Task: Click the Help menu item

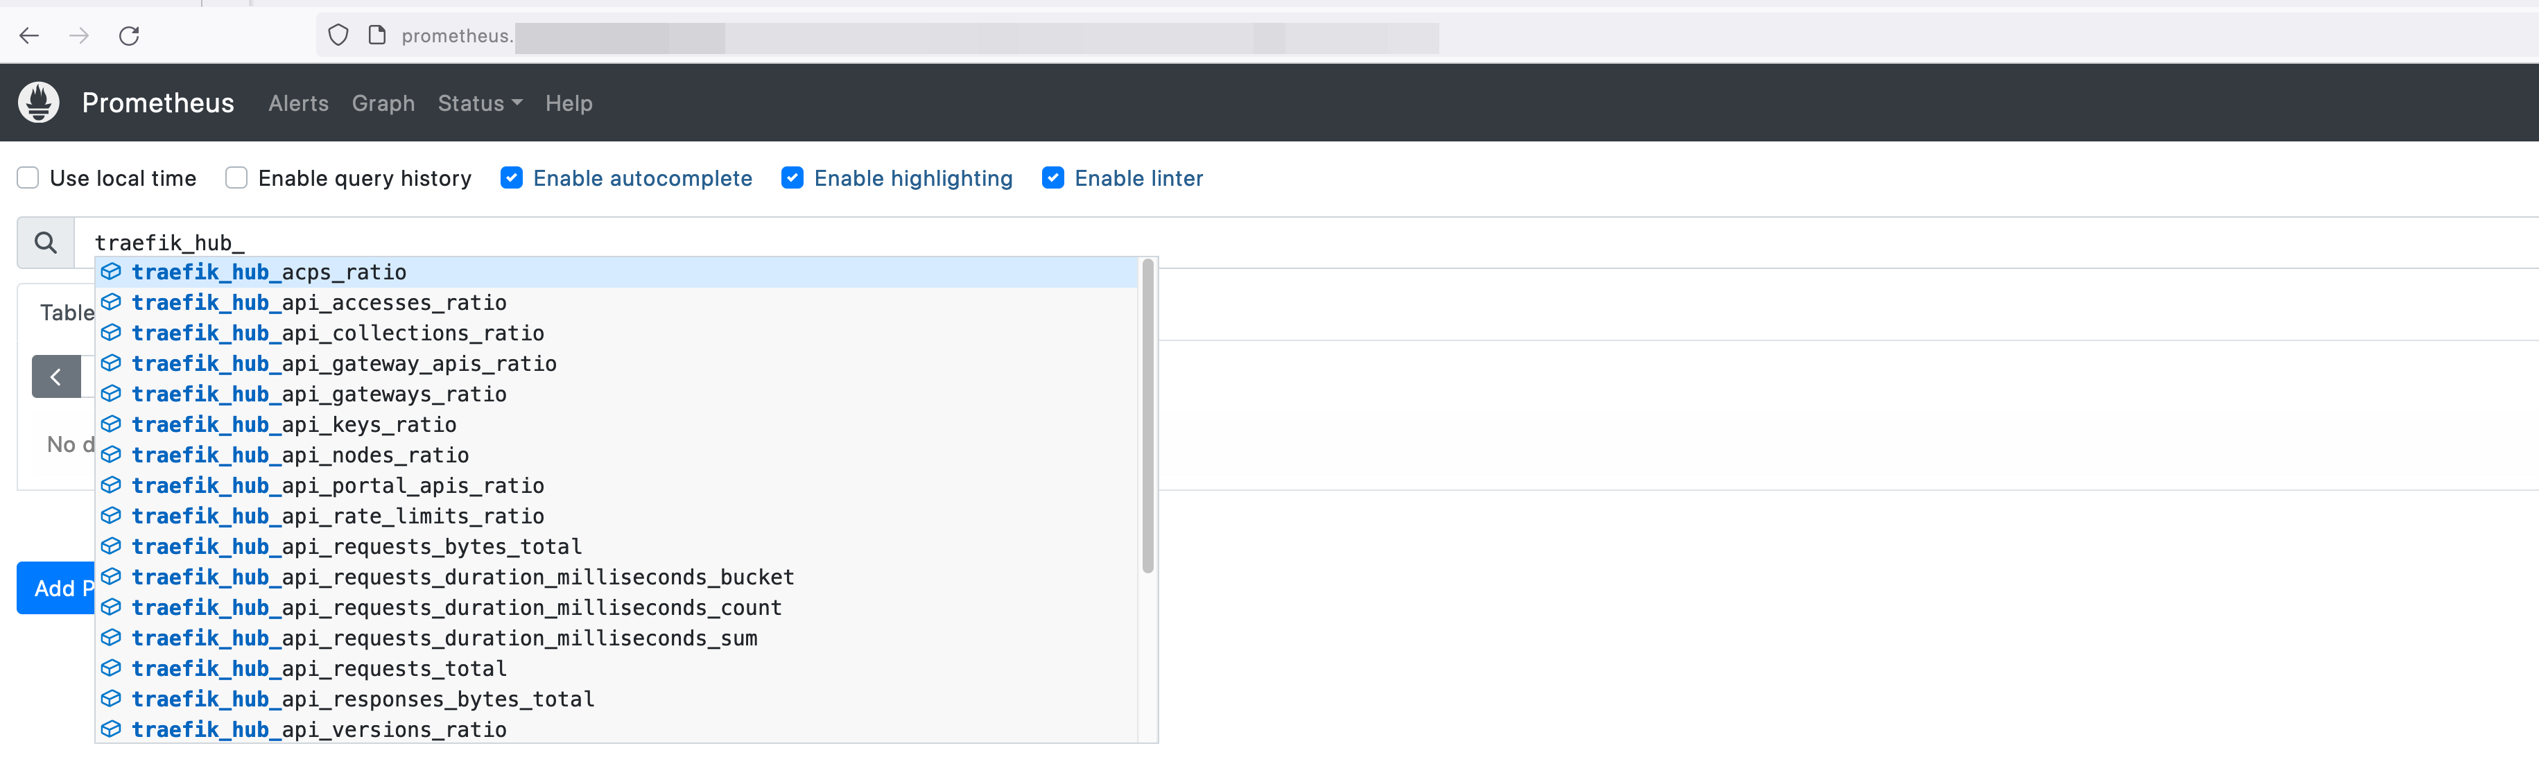Action: pos(569,102)
